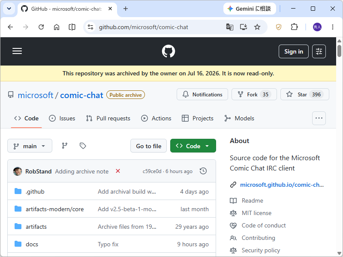The width and height of the screenshot is (343, 257).
Task: Expand the main branch selector dropdown
Action: point(30,146)
